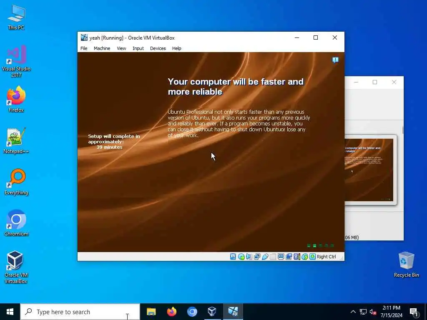Open the Windows Action Center notifications
427x320 pixels.
[414, 312]
